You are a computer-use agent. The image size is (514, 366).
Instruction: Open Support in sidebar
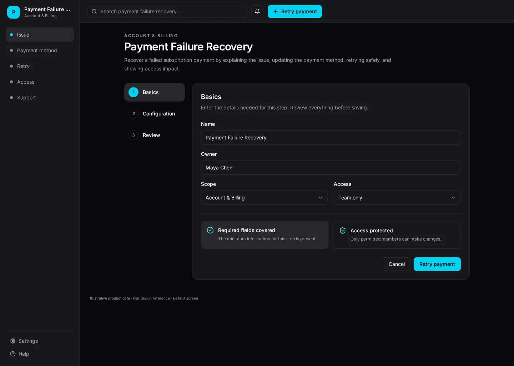(x=40, y=98)
